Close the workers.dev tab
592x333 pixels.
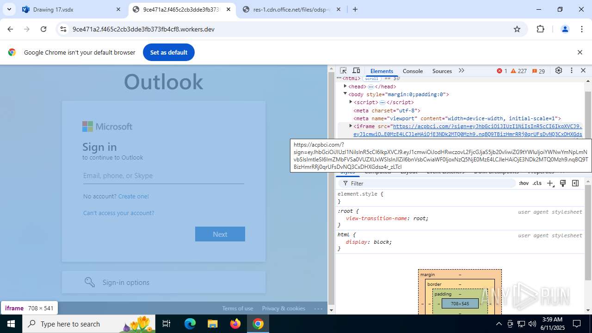pyautogui.click(x=228, y=9)
